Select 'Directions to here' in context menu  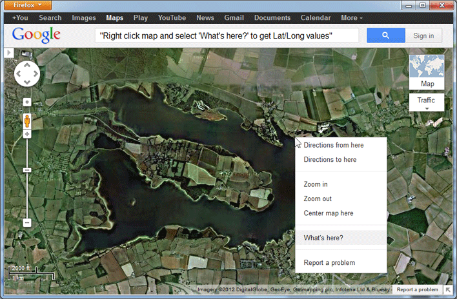(x=341, y=159)
